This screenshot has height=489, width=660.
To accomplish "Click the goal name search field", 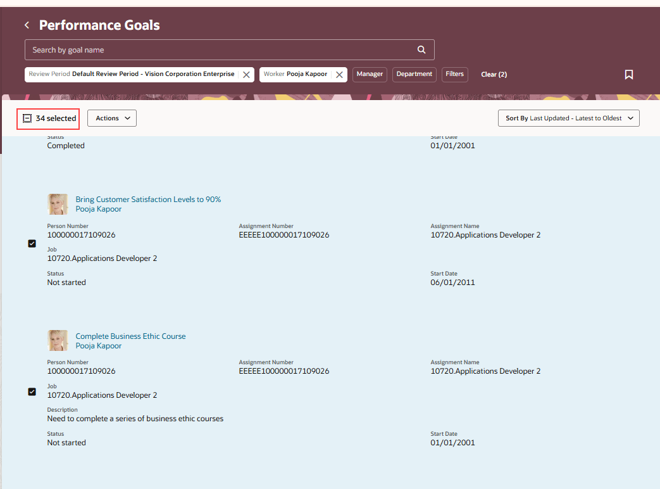I will [x=190, y=49].
